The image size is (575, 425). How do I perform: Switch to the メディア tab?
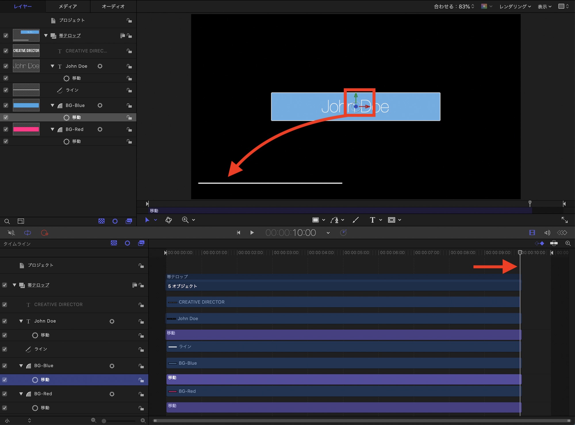[68, 6]
